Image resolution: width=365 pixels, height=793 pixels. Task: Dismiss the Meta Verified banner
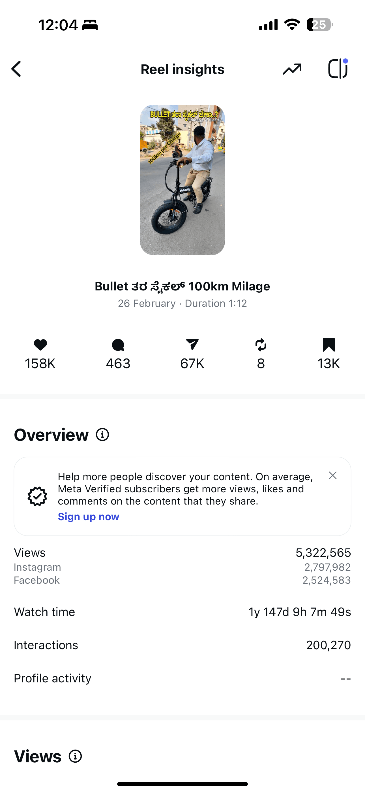point(332,476)
